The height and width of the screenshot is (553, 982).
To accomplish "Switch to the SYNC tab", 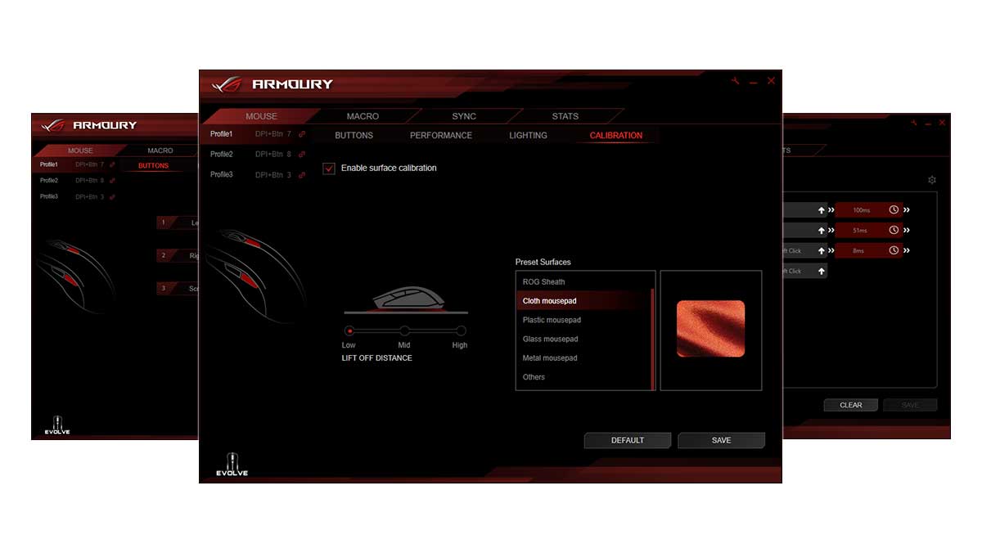I will [x=464, y=116].
